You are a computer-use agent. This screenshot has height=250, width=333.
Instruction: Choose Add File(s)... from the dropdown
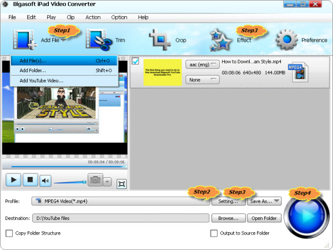point(64,61)
